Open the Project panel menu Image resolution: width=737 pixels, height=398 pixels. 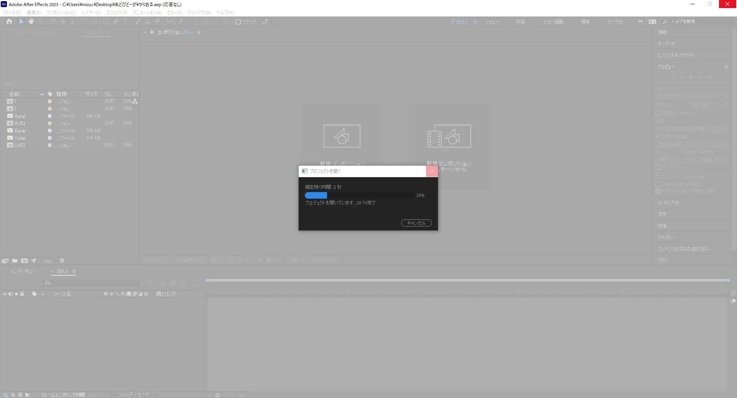[109, 32]
